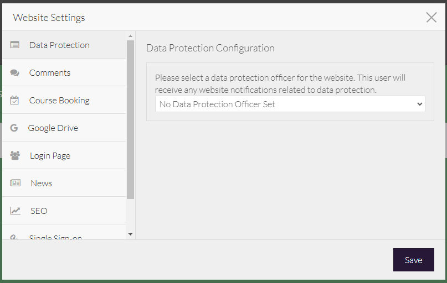Select the Google Drive section
This screenshot has height=283, width=447.
(53, 128)
